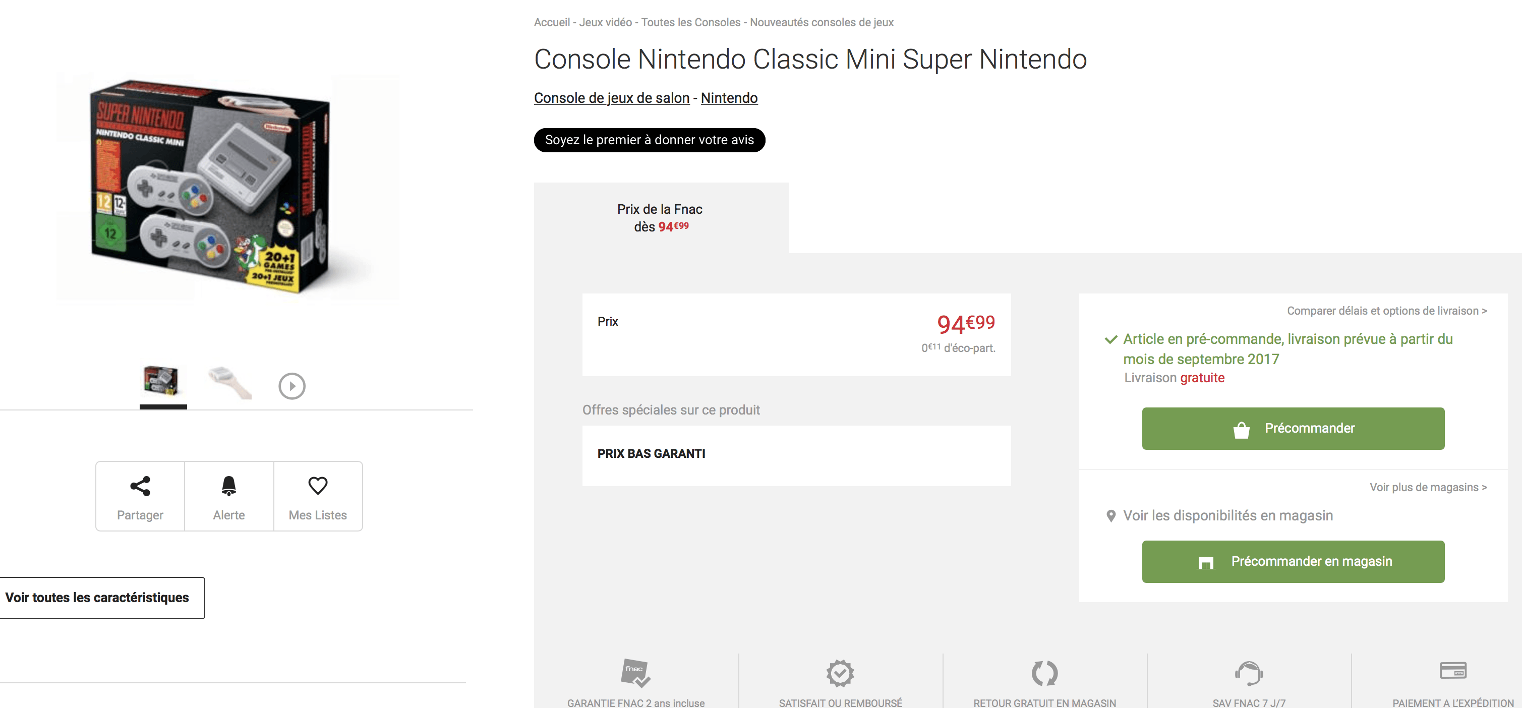Image resolution: width=1522 pixels, height=708 pixels.
Task: Click the SAV Fnac headset icon
Action: tap(1249, 673)
